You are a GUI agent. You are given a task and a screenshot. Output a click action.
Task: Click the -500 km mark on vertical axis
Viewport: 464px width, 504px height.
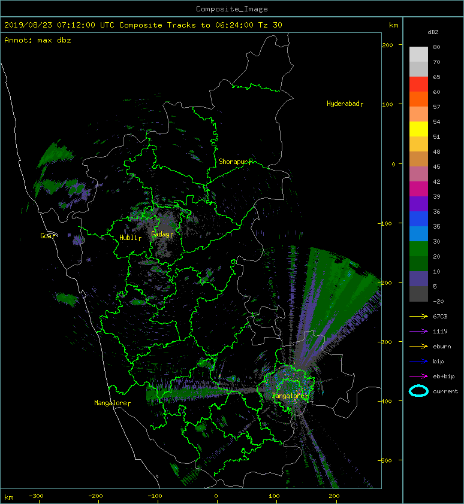(385, 461)
